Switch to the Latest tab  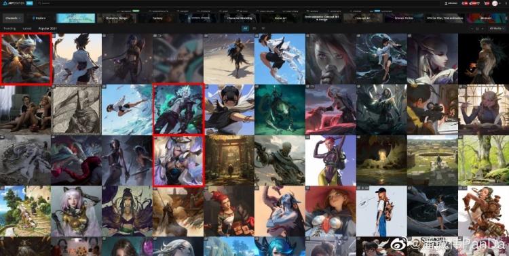point(27,28)
